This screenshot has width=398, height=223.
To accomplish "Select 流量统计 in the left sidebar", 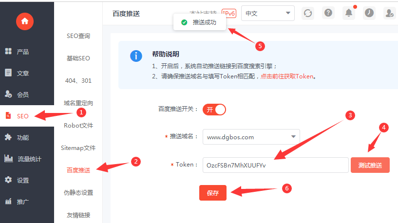I will pyautogui.click(x=29, y=159).
